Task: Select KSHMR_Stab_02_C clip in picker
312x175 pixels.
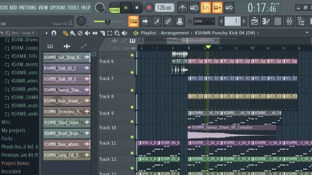Action: 67,68
